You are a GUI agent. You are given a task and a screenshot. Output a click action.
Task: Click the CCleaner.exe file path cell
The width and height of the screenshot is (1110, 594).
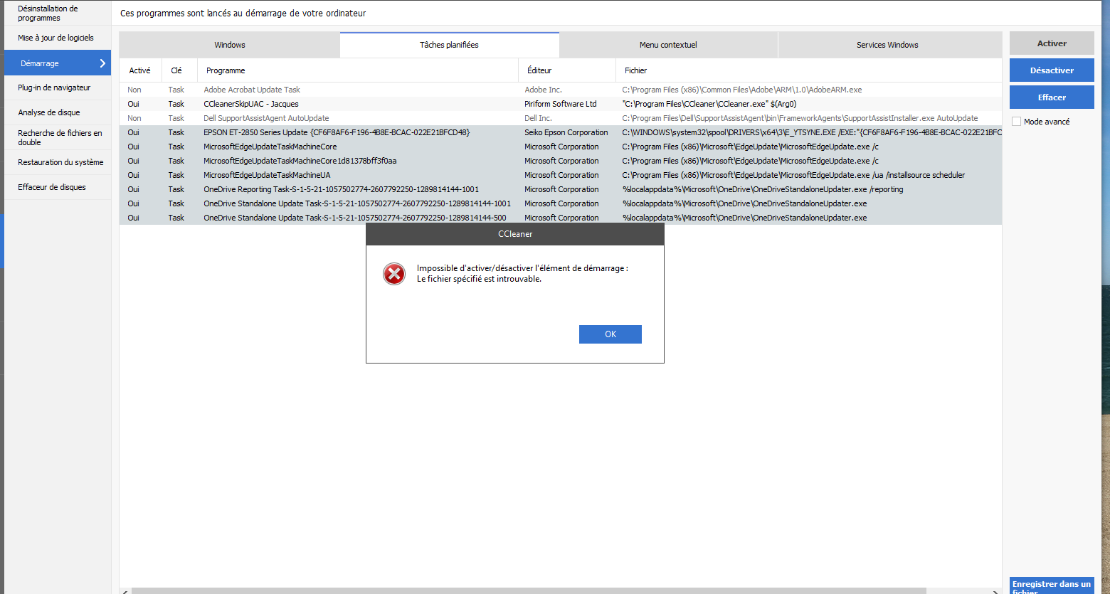709,104
